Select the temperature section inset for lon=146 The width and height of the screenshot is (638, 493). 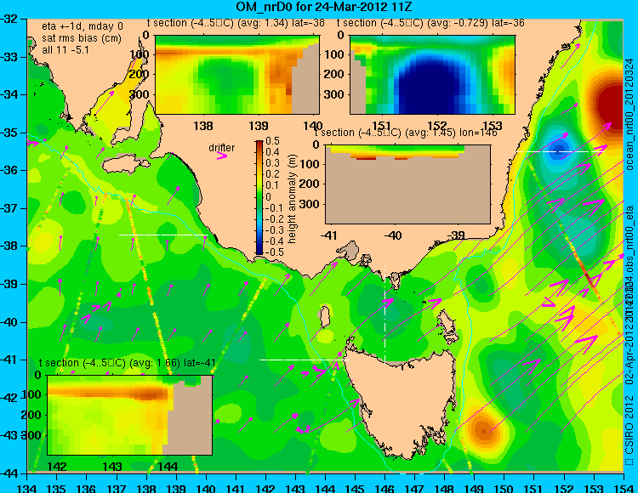point(407,184)
